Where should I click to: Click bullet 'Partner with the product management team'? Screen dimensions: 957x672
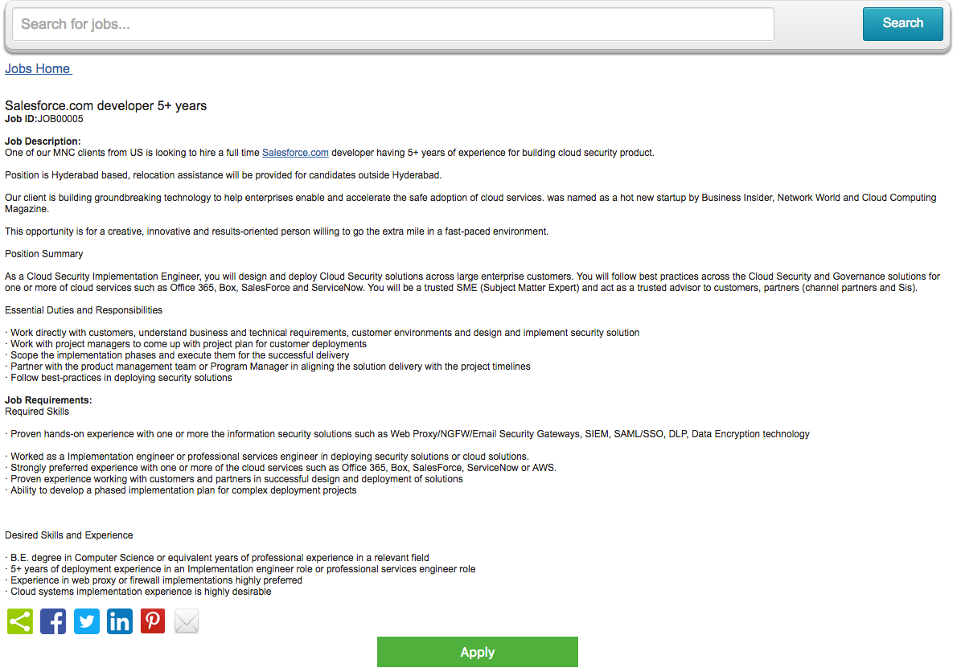(267, 367)
